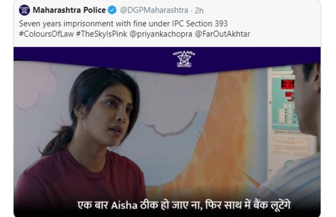
Task: Open the #TheSkyIsPink hashtag
Action: [102, 34]
